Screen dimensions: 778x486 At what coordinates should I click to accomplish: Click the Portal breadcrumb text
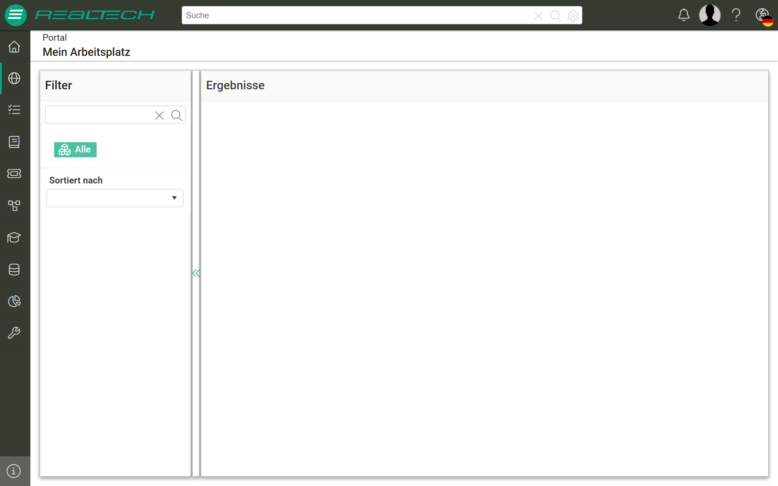55,38
